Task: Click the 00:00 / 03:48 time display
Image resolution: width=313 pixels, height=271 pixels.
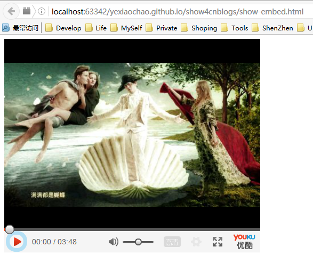Action: (54, 242)
